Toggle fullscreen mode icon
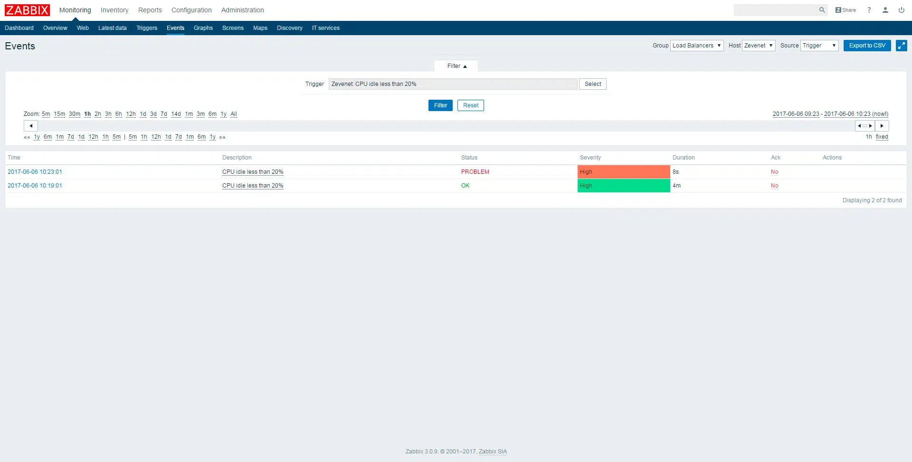 (x=901, y=46)
